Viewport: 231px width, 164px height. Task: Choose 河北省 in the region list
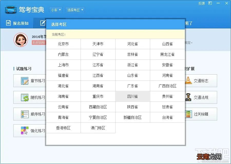[x=133, y=44]
